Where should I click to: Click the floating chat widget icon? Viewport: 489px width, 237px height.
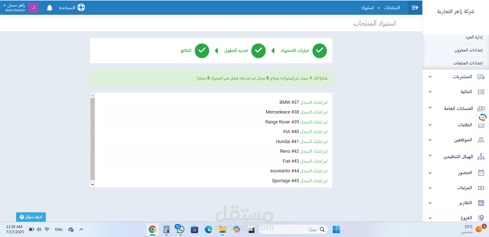point(482,117)
